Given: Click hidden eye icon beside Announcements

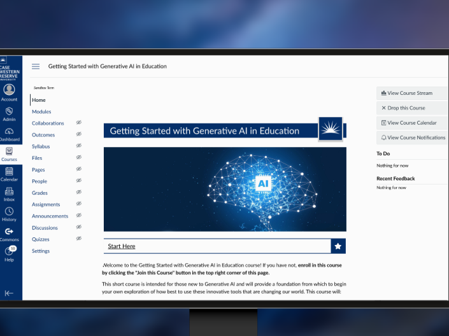Looking at the screenshot, I should [x=79, y=215].
